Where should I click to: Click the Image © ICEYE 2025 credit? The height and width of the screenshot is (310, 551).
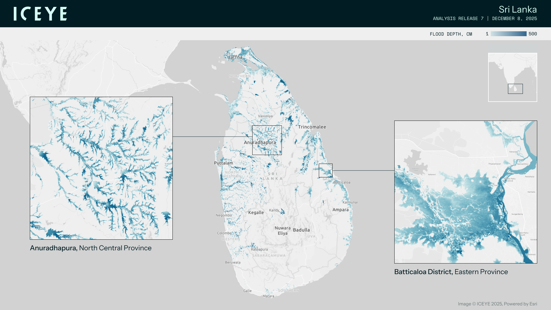coord(497,304)
